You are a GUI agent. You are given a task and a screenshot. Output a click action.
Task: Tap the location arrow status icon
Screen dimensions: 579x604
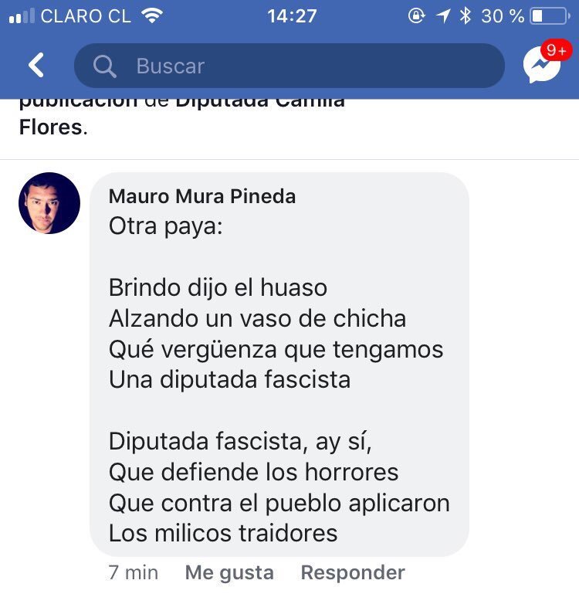pos(442,16)
